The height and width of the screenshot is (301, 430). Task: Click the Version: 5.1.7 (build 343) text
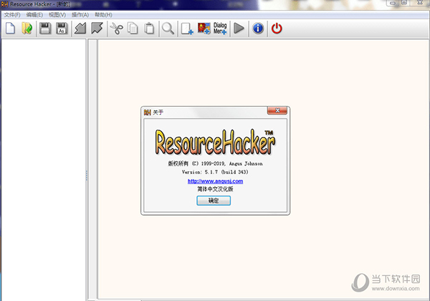[215, 172]
